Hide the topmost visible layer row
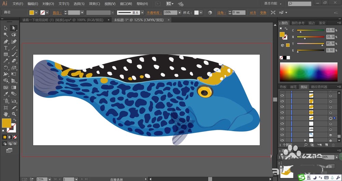 282,95
